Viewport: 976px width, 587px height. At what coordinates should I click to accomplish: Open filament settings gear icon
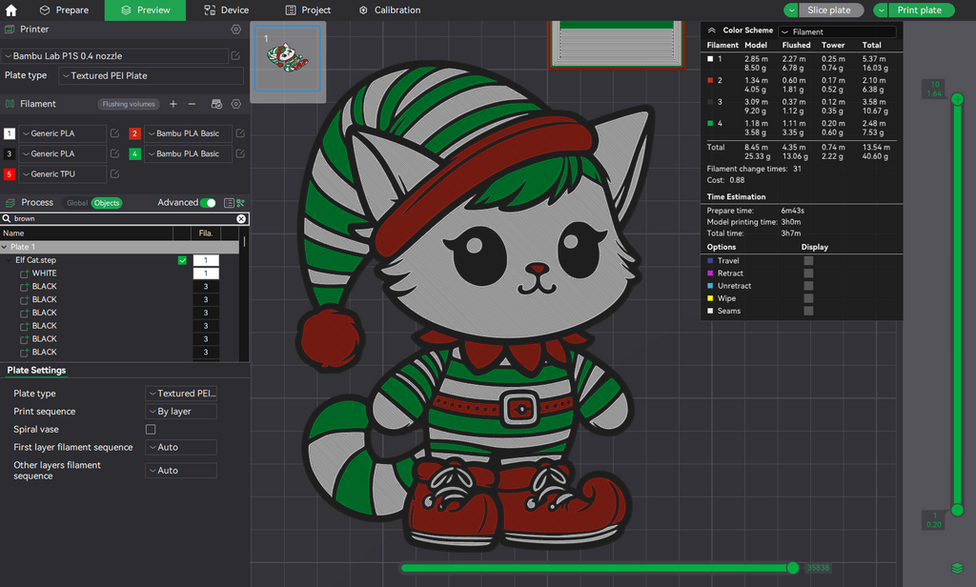point(236,104)
